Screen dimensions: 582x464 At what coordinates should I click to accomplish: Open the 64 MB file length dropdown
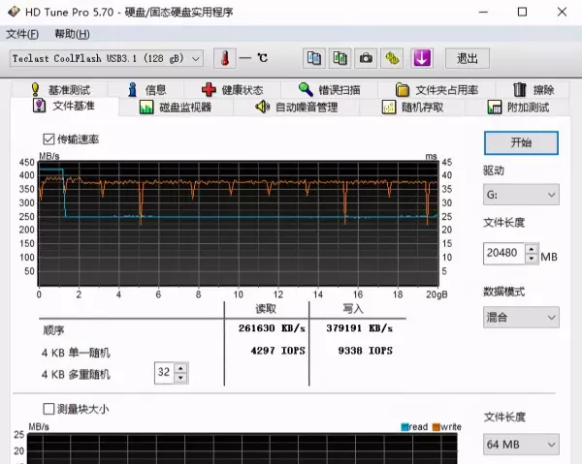[521, 445]
